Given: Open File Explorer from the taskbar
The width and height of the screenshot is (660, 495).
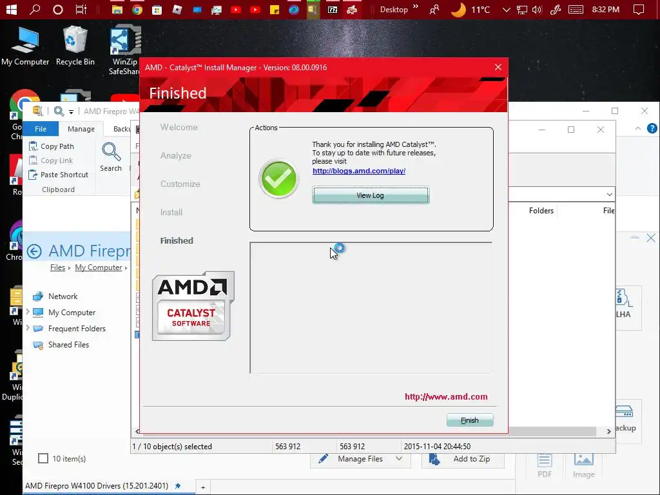Looking at the screenshot, I should coord(117,9).
